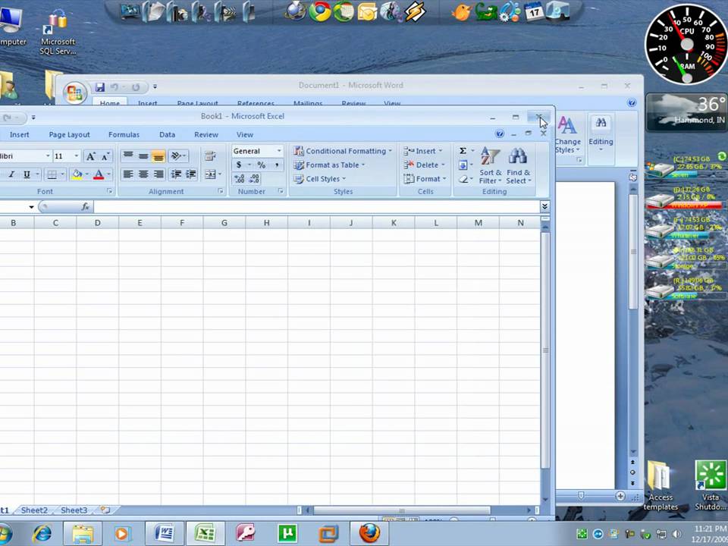Click the Fill down icon
728x546 pixels.
pyautogui.click(x=463, y=165)
